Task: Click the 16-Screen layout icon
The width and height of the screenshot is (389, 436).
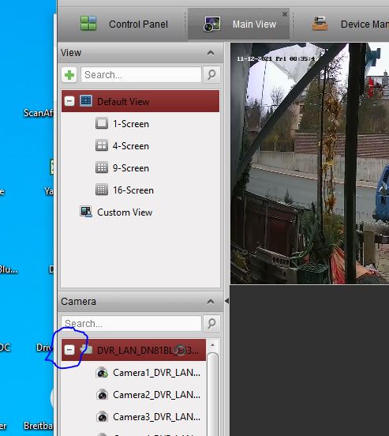Action: tap(102, 190)
